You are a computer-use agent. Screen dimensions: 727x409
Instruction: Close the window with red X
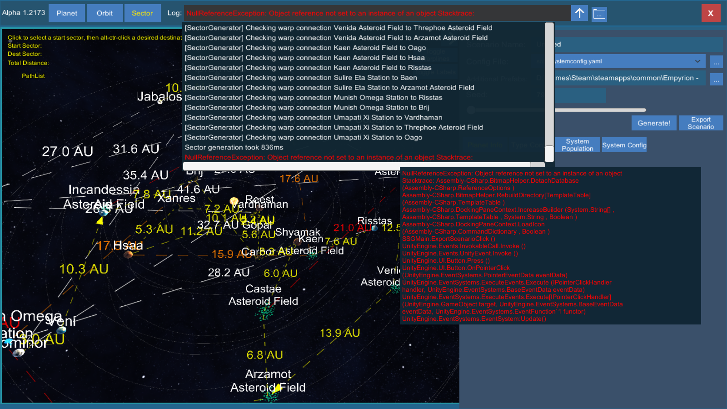click(711, 13)
